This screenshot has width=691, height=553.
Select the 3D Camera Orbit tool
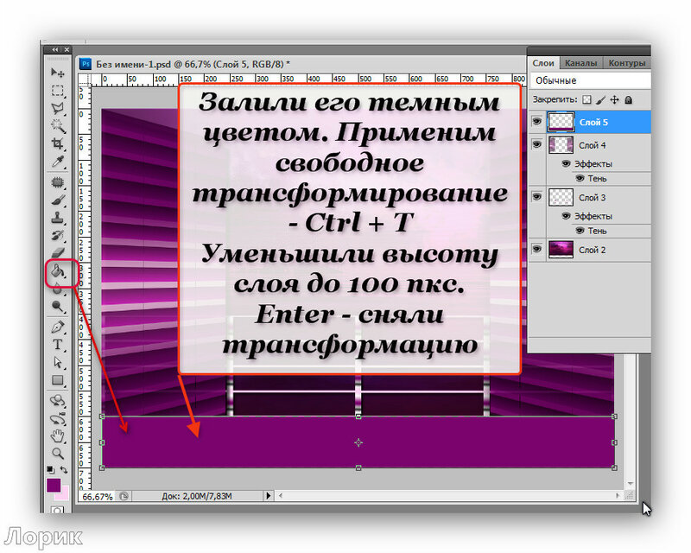(58, 418)
